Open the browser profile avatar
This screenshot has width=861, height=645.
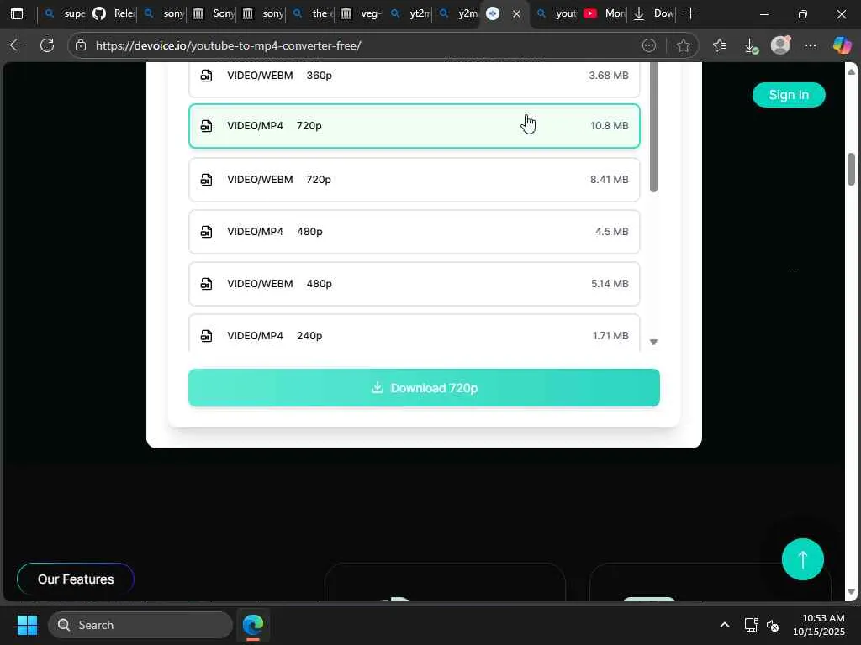780,45
